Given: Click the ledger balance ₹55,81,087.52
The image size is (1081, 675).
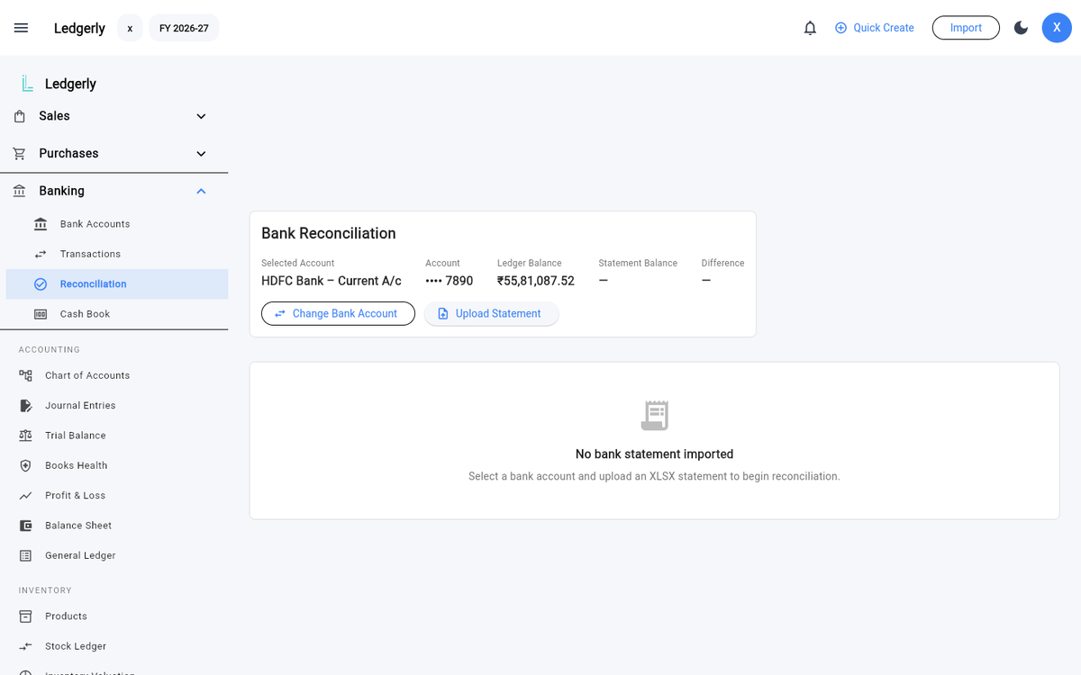Looking at the screenshot, I should [x=536, y=281].
